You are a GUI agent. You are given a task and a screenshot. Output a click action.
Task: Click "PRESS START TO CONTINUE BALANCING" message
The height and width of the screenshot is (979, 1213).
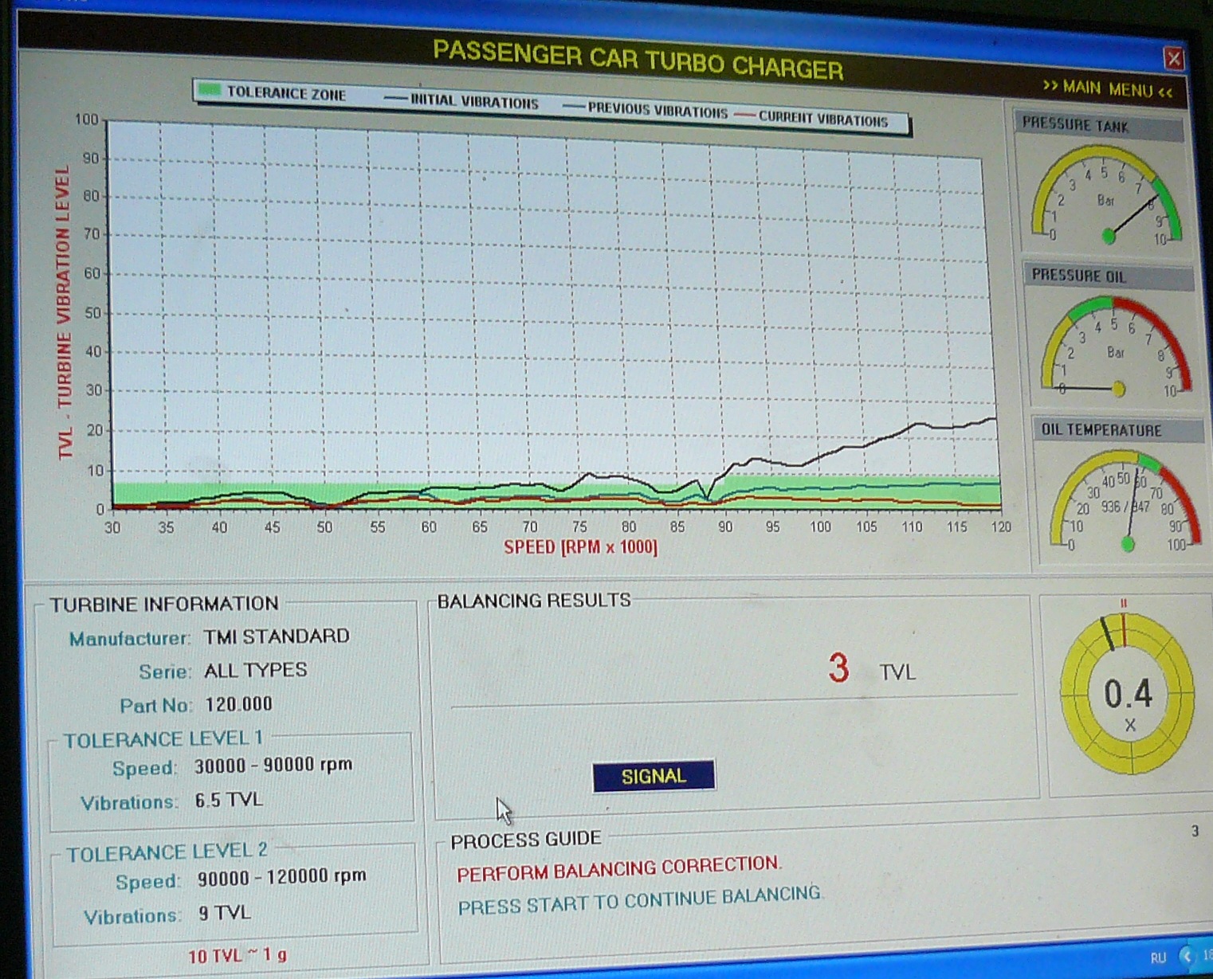[x=639, y=900]
